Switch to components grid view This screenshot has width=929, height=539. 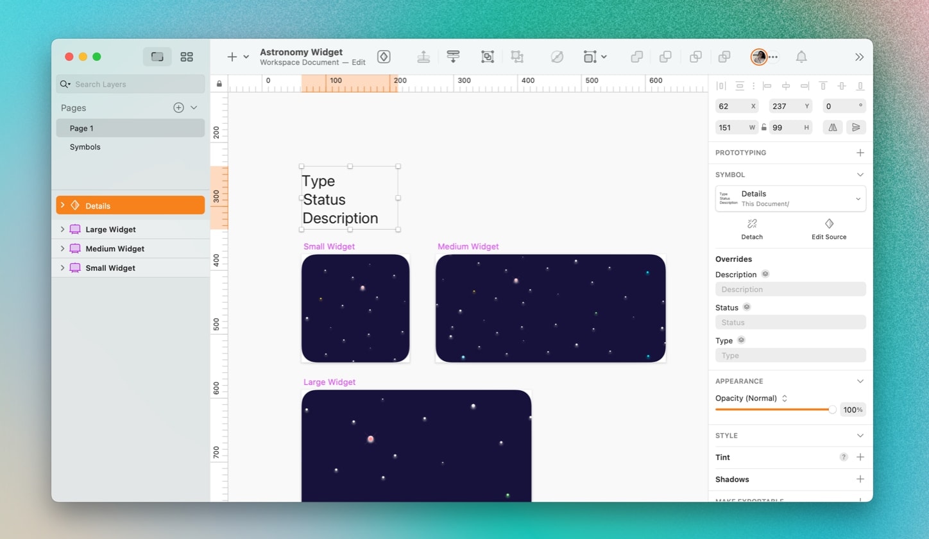[187, 57]
